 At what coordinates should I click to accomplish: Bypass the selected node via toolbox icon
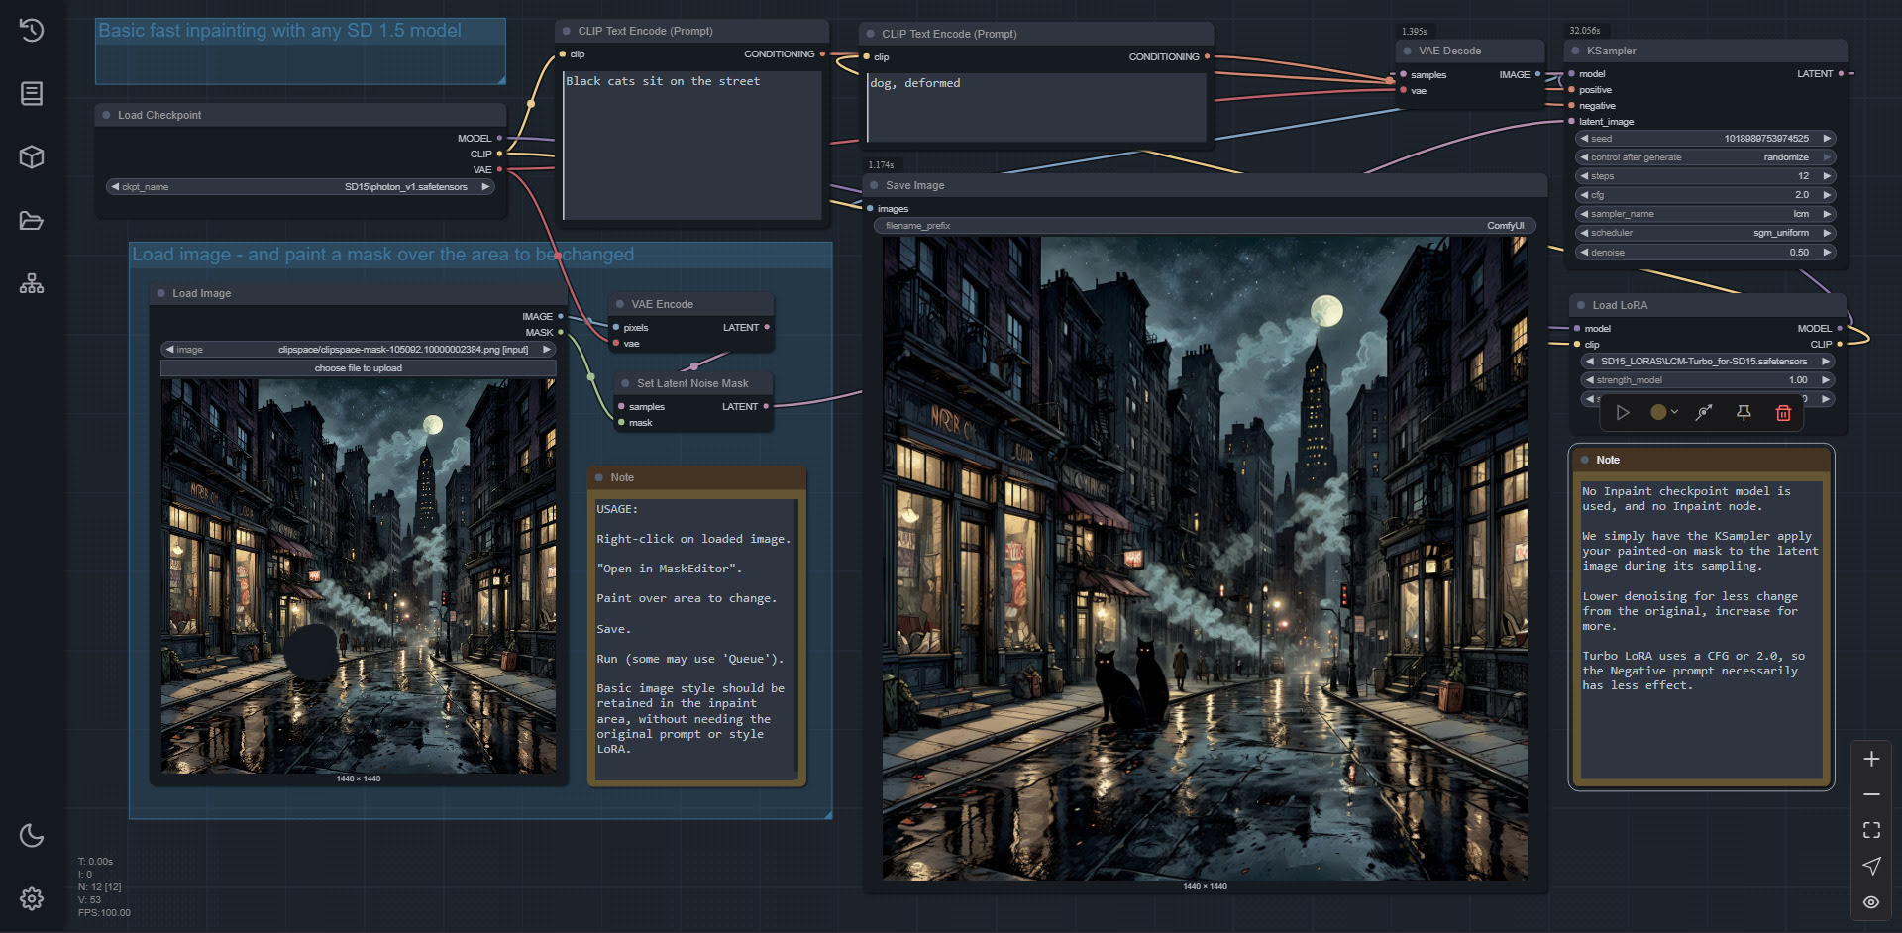tap(1704, 413)
